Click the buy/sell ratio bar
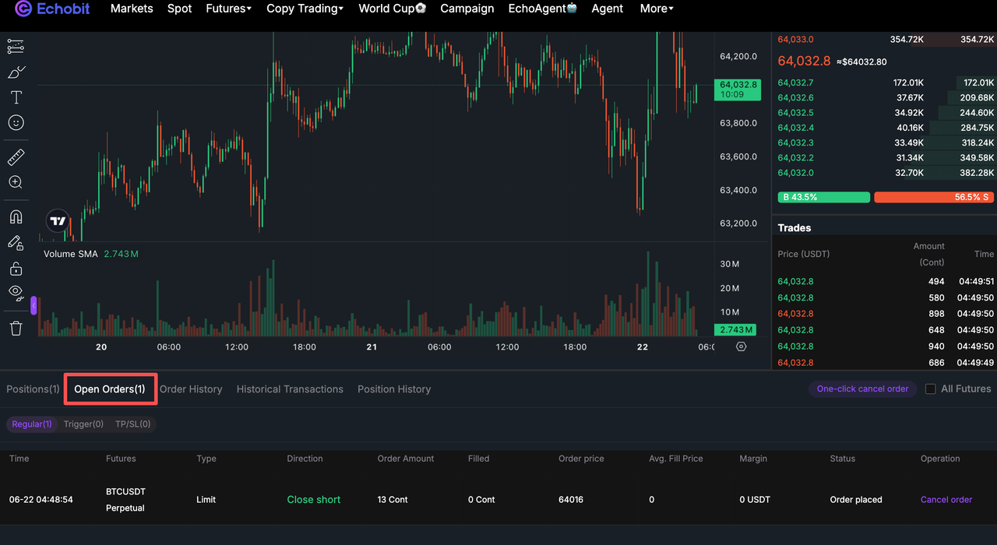 click(x=886, y=198)
